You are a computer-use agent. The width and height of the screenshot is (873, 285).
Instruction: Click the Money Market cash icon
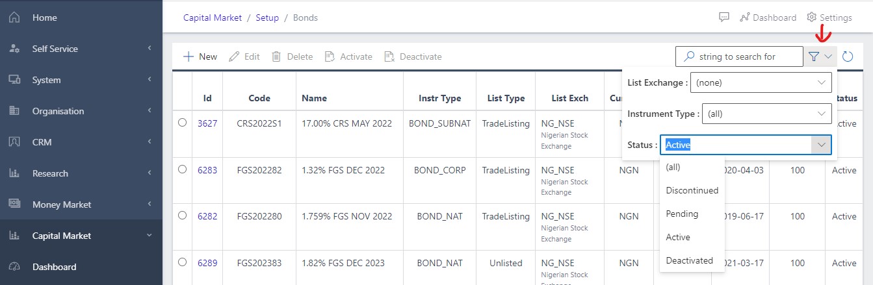(14, 204)
